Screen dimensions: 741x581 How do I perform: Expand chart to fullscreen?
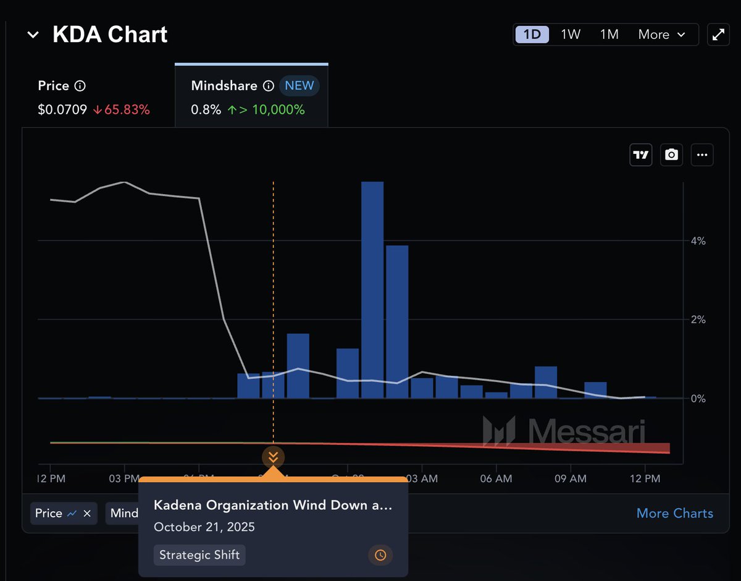(718, 35)
